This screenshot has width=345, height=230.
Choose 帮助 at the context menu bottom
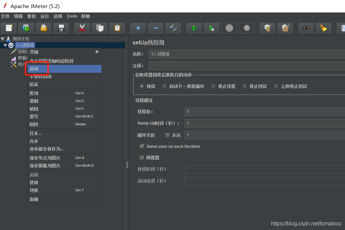[64, 199]
